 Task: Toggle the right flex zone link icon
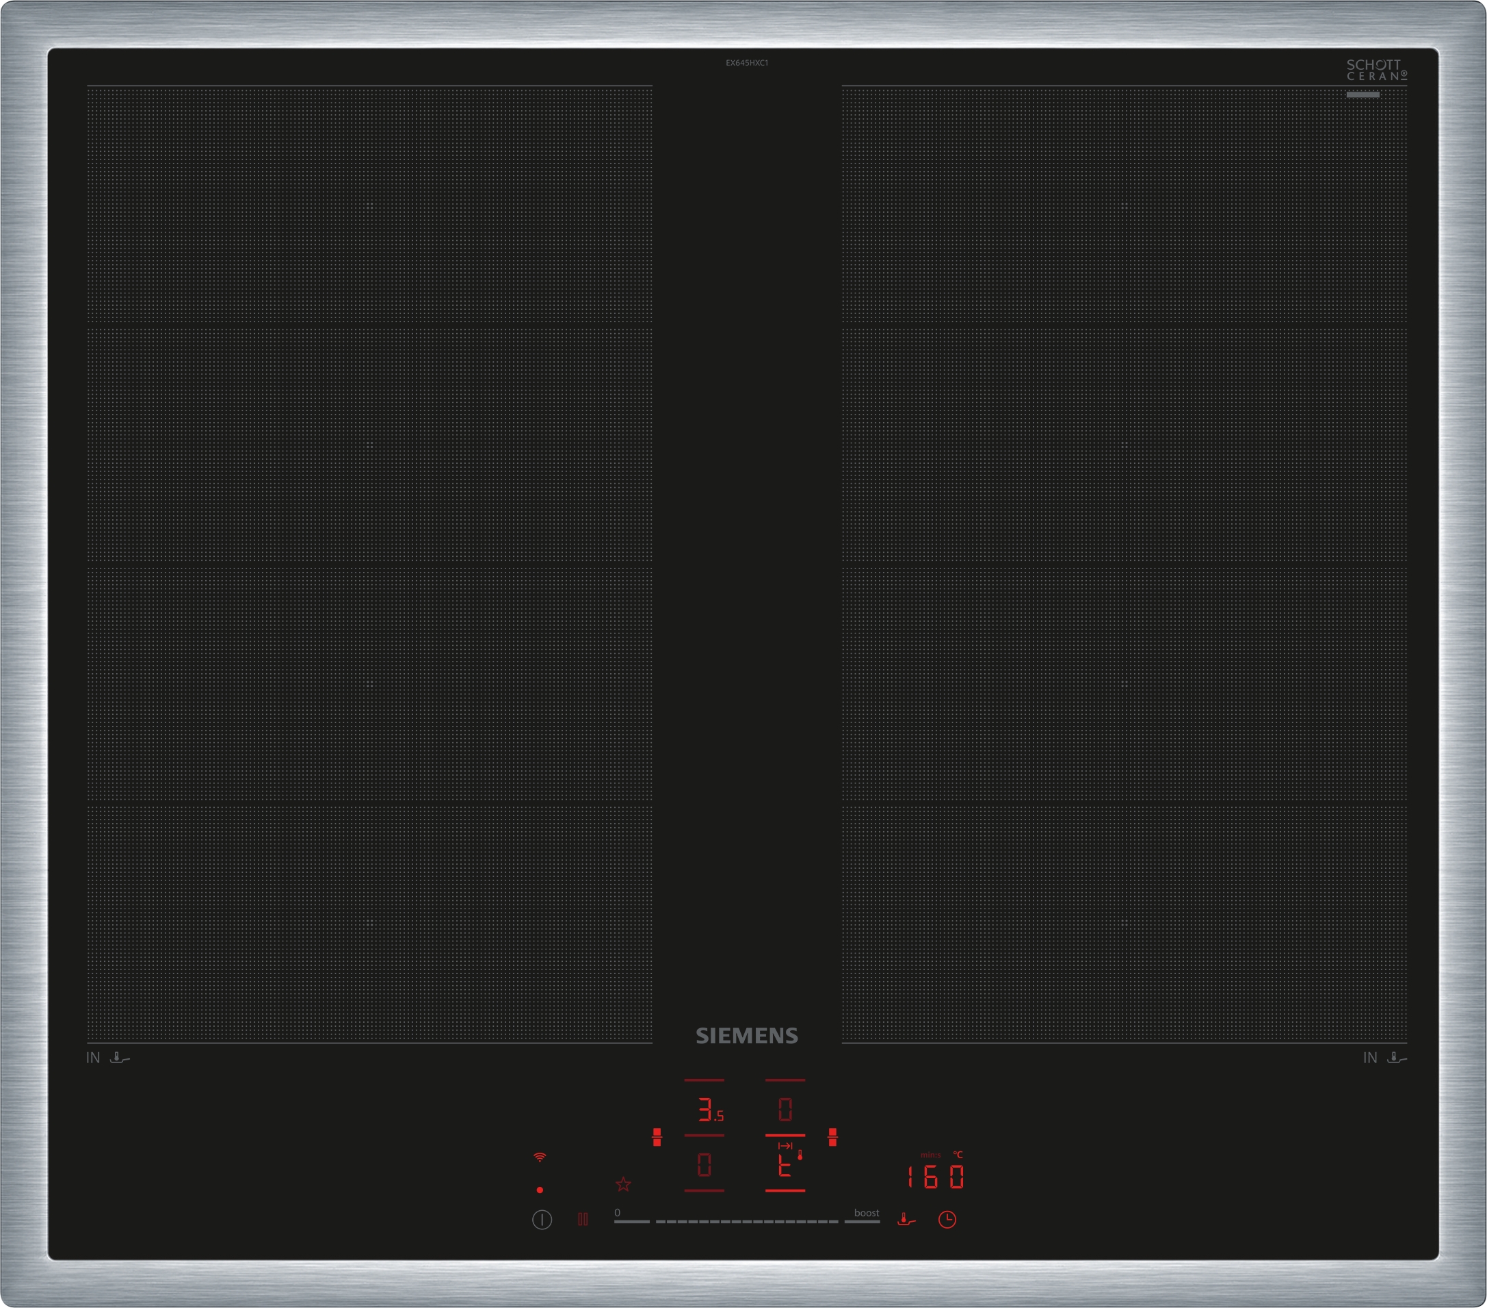[x=833, y=1137]
